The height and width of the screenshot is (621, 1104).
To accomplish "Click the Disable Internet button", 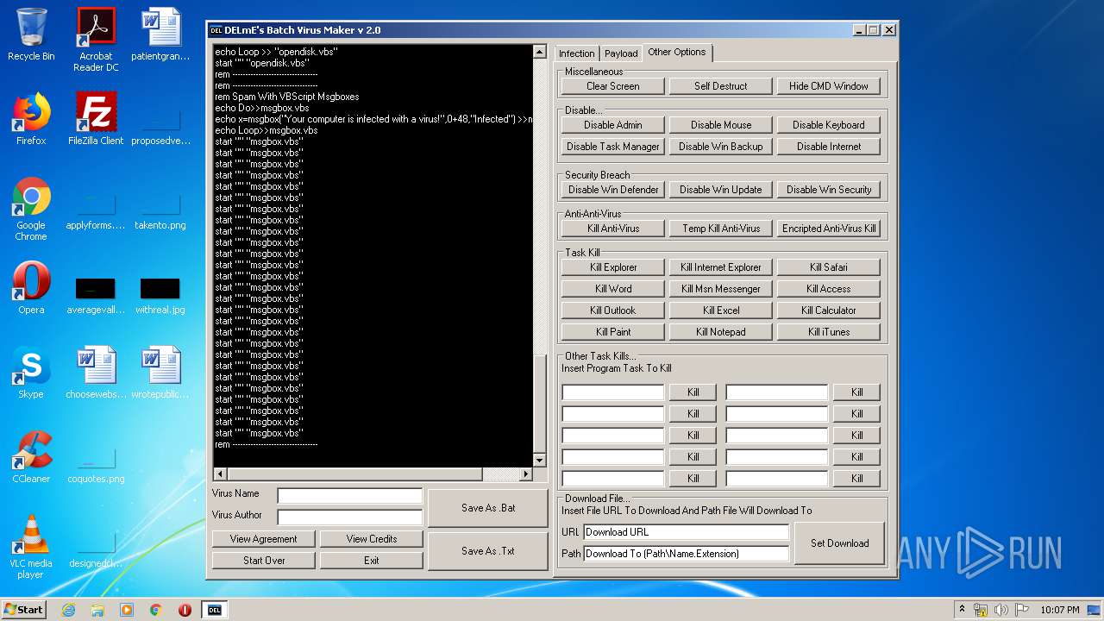I will click(x=829, y=147).
